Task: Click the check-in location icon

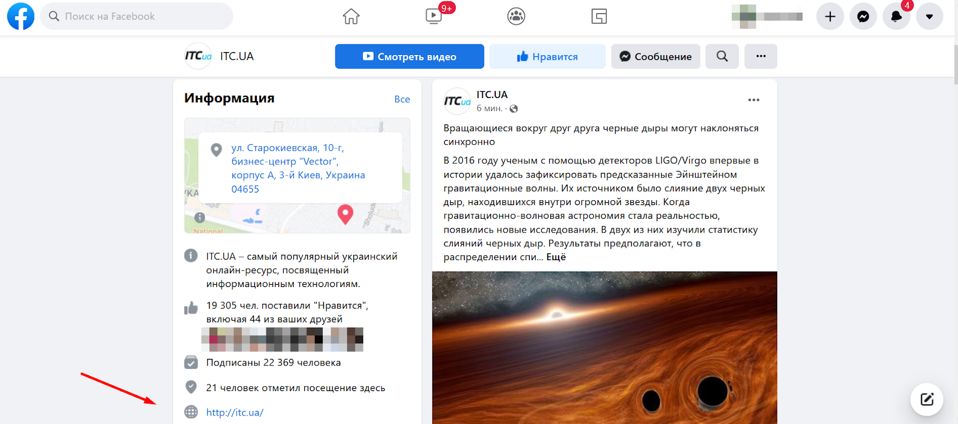Action: coord(191,387)
